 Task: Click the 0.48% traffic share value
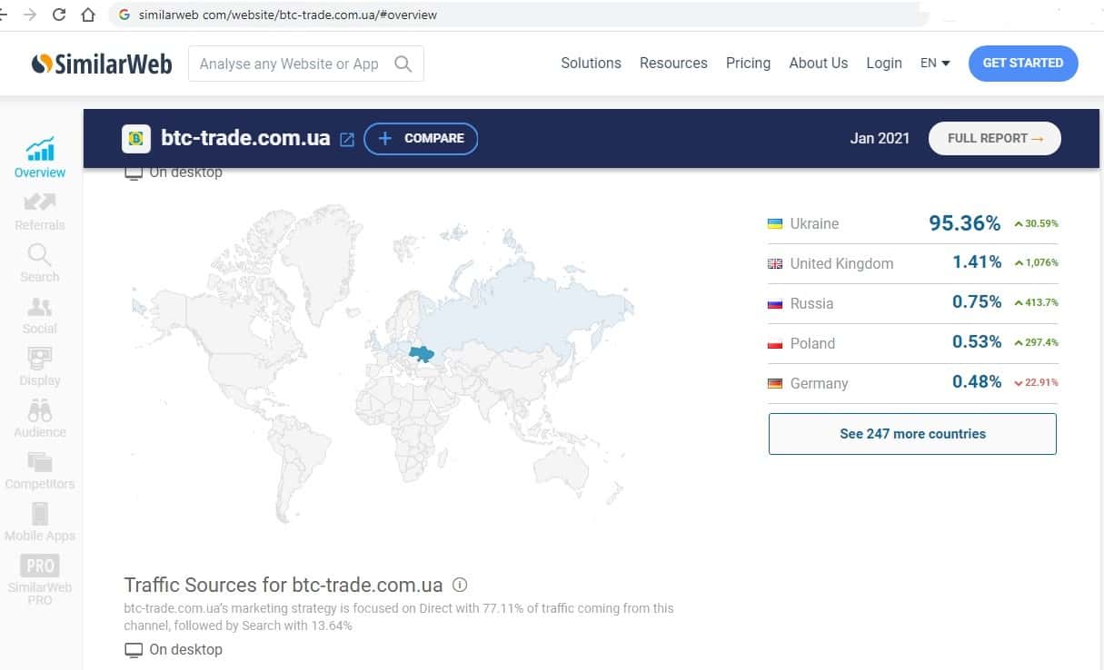click(x=977, y=382)
